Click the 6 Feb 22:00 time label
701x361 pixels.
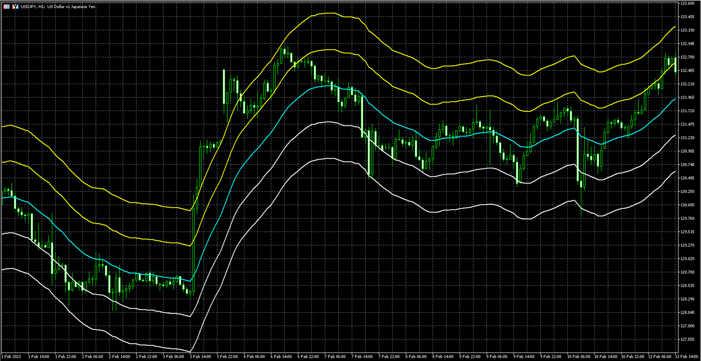pos(308,357)
